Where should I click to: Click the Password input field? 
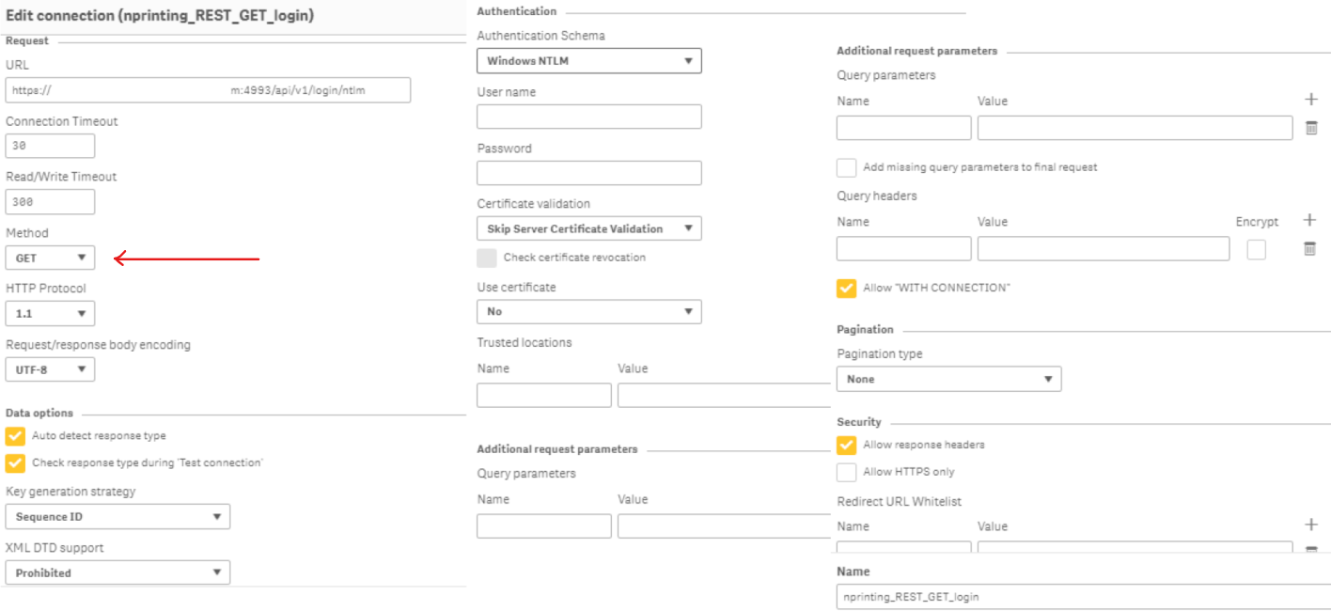pos(589,173)
